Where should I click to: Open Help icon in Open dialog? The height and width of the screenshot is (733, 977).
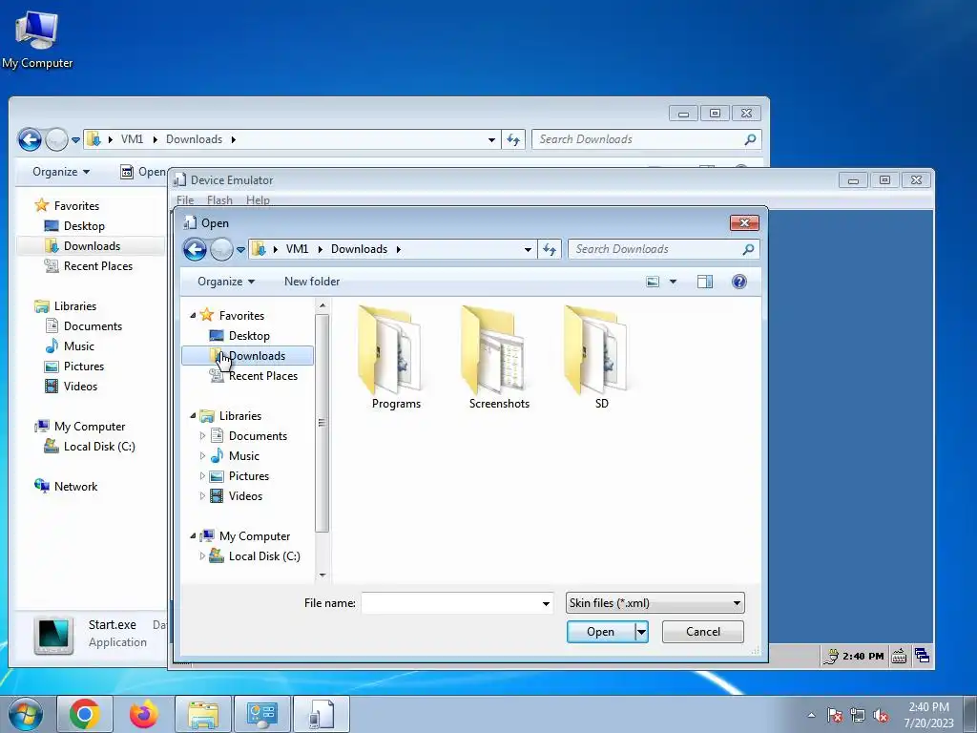(739, 282)
